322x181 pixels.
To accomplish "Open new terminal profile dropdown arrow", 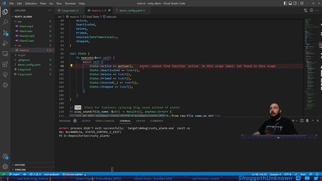I will (x=296, y=121).
